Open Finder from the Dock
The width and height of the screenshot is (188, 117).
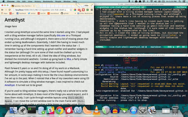click(13, 110)
